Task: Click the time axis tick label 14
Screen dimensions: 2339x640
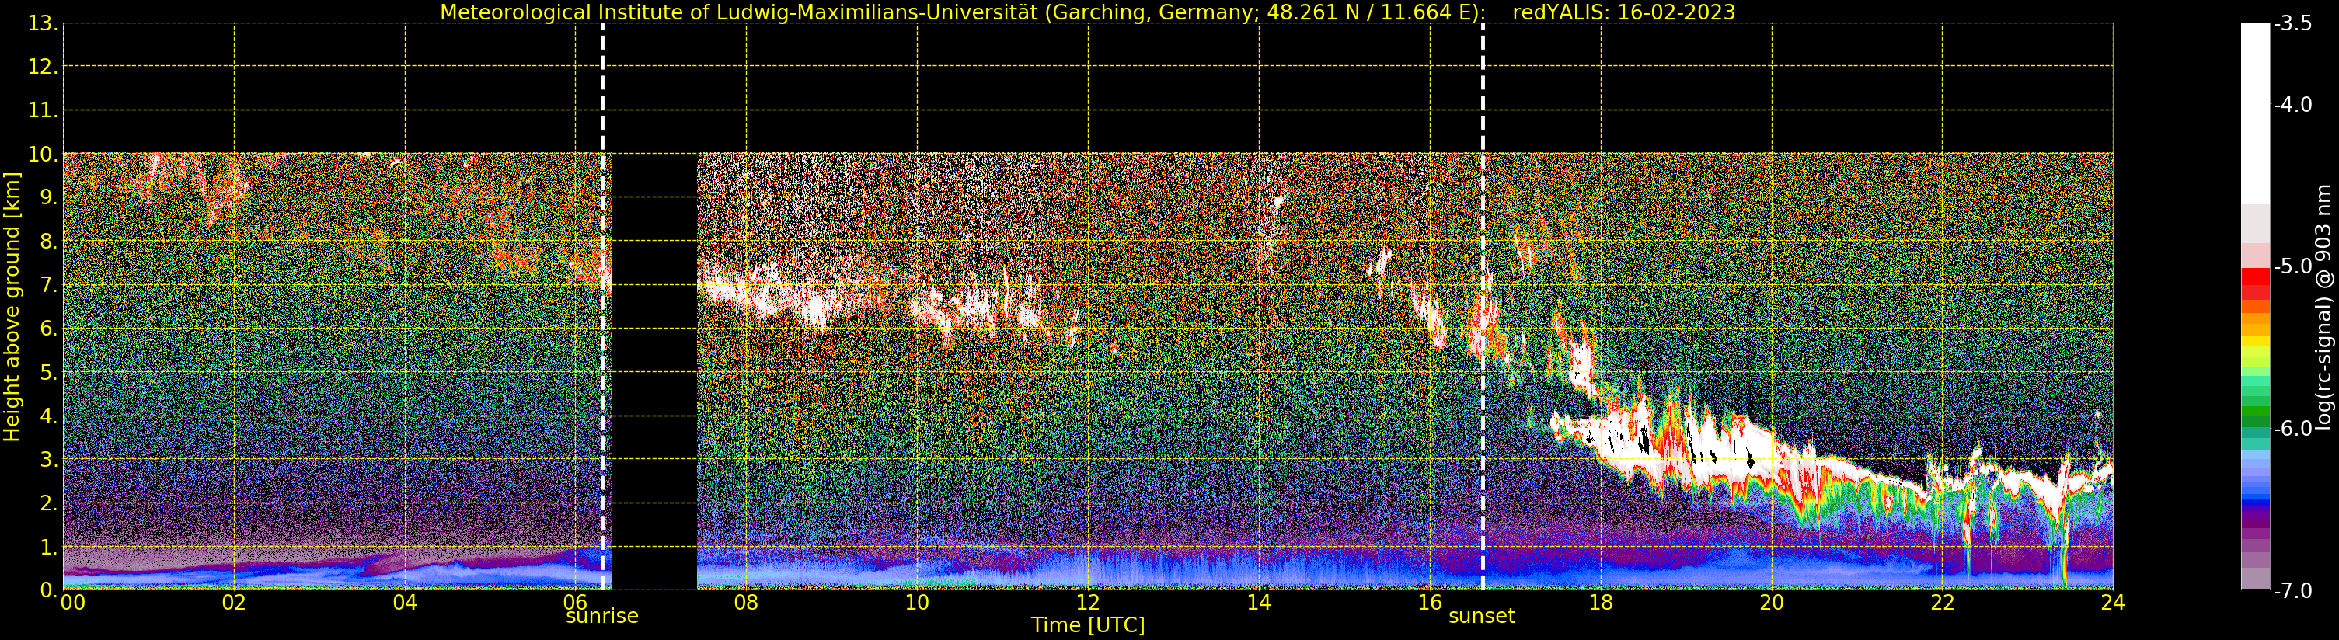Action: pos(1259,603)
